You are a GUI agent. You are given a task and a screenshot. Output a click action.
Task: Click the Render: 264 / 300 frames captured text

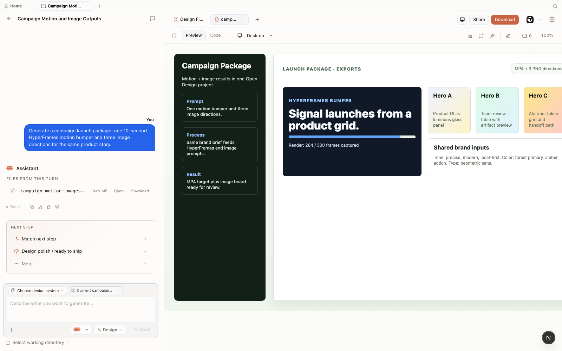click(x=324, y=145)
